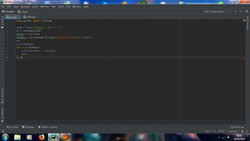Open File Explorer from the taskbar
This screenshot has width=250, height=141.
pos(17,137)
